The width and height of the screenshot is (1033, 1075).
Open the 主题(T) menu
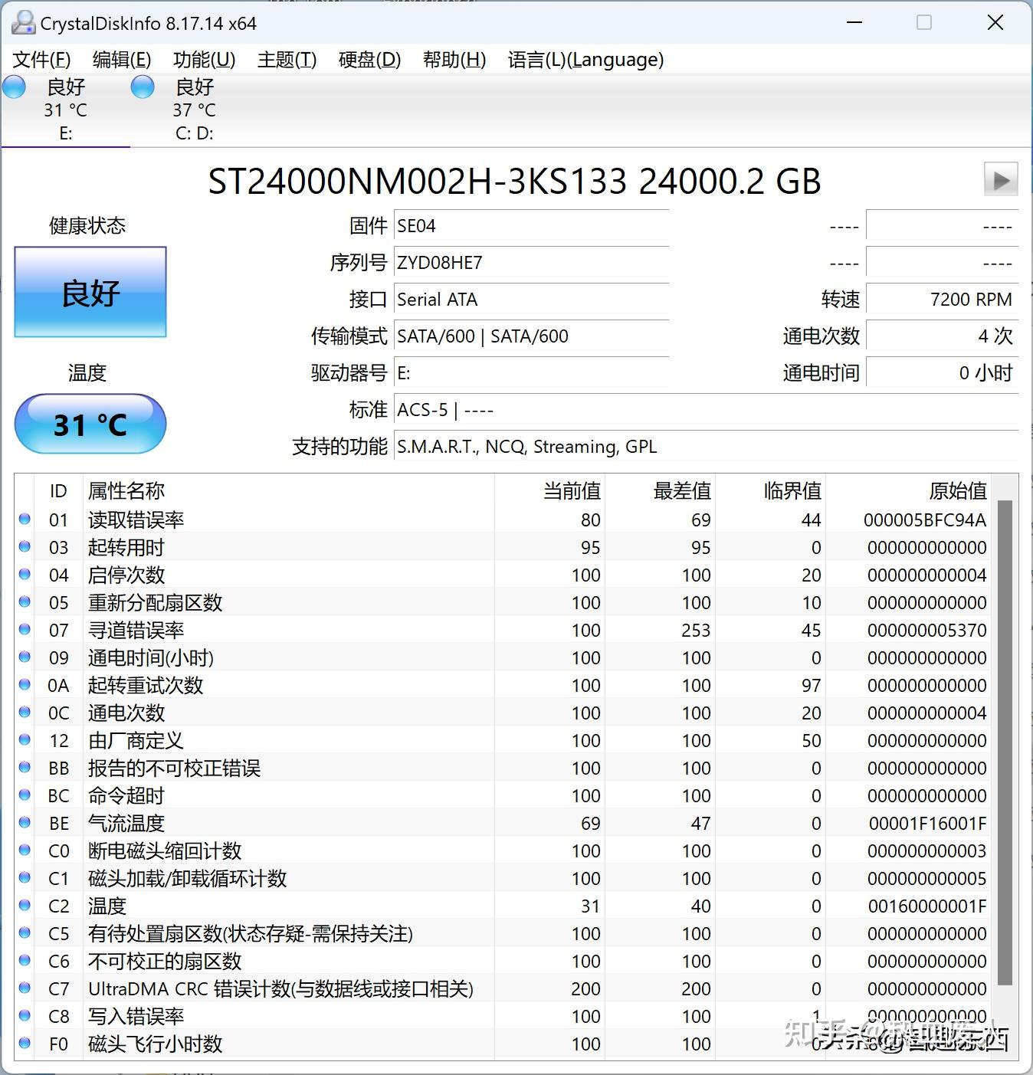pos(285,60)
